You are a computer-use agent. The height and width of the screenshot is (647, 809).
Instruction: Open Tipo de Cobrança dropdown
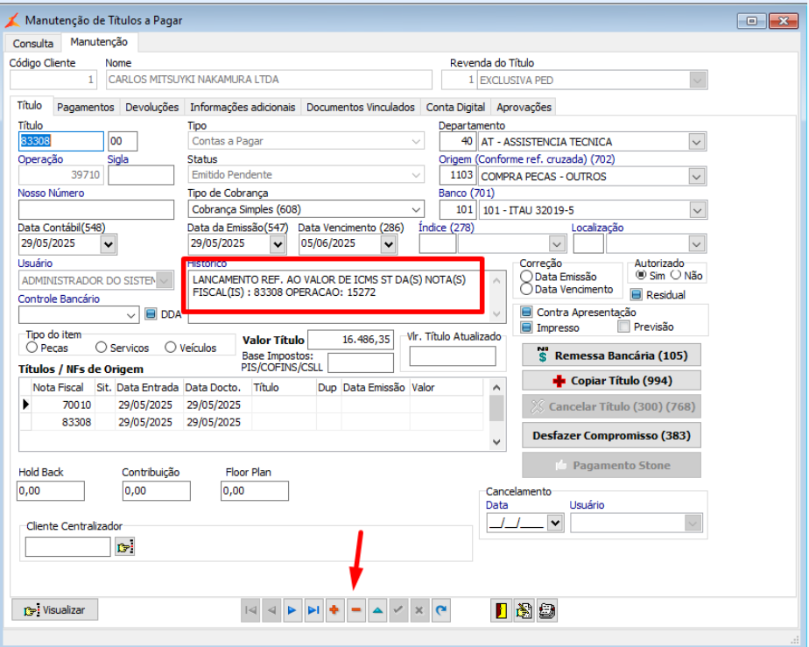pos(416,209)
